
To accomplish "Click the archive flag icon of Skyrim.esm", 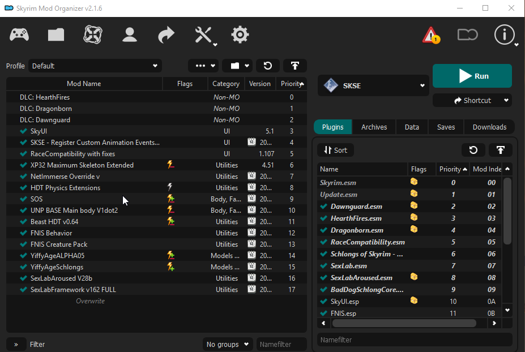I will tap(414, 182).
